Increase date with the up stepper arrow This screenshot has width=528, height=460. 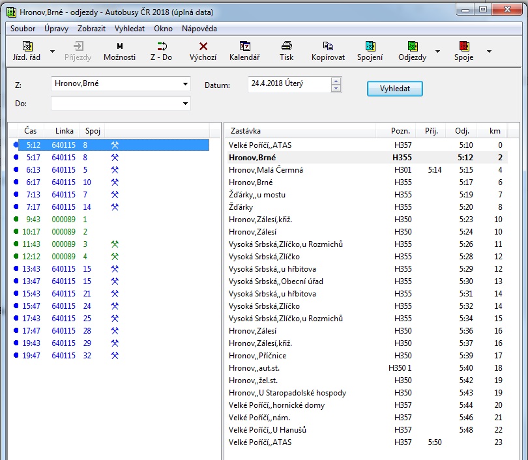(x=336, y=81)
